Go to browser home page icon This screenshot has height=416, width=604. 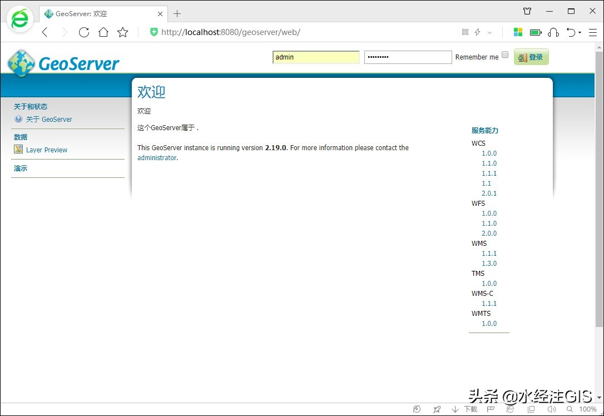[103, 32]
